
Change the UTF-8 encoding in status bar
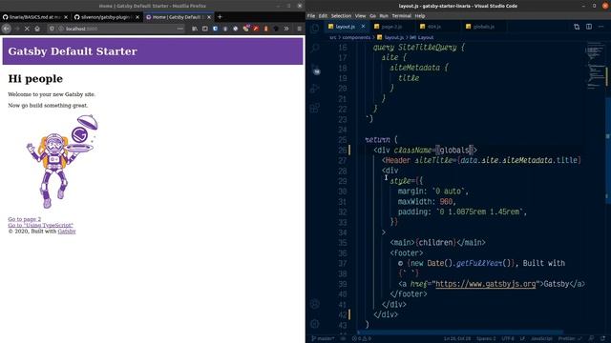508,339
